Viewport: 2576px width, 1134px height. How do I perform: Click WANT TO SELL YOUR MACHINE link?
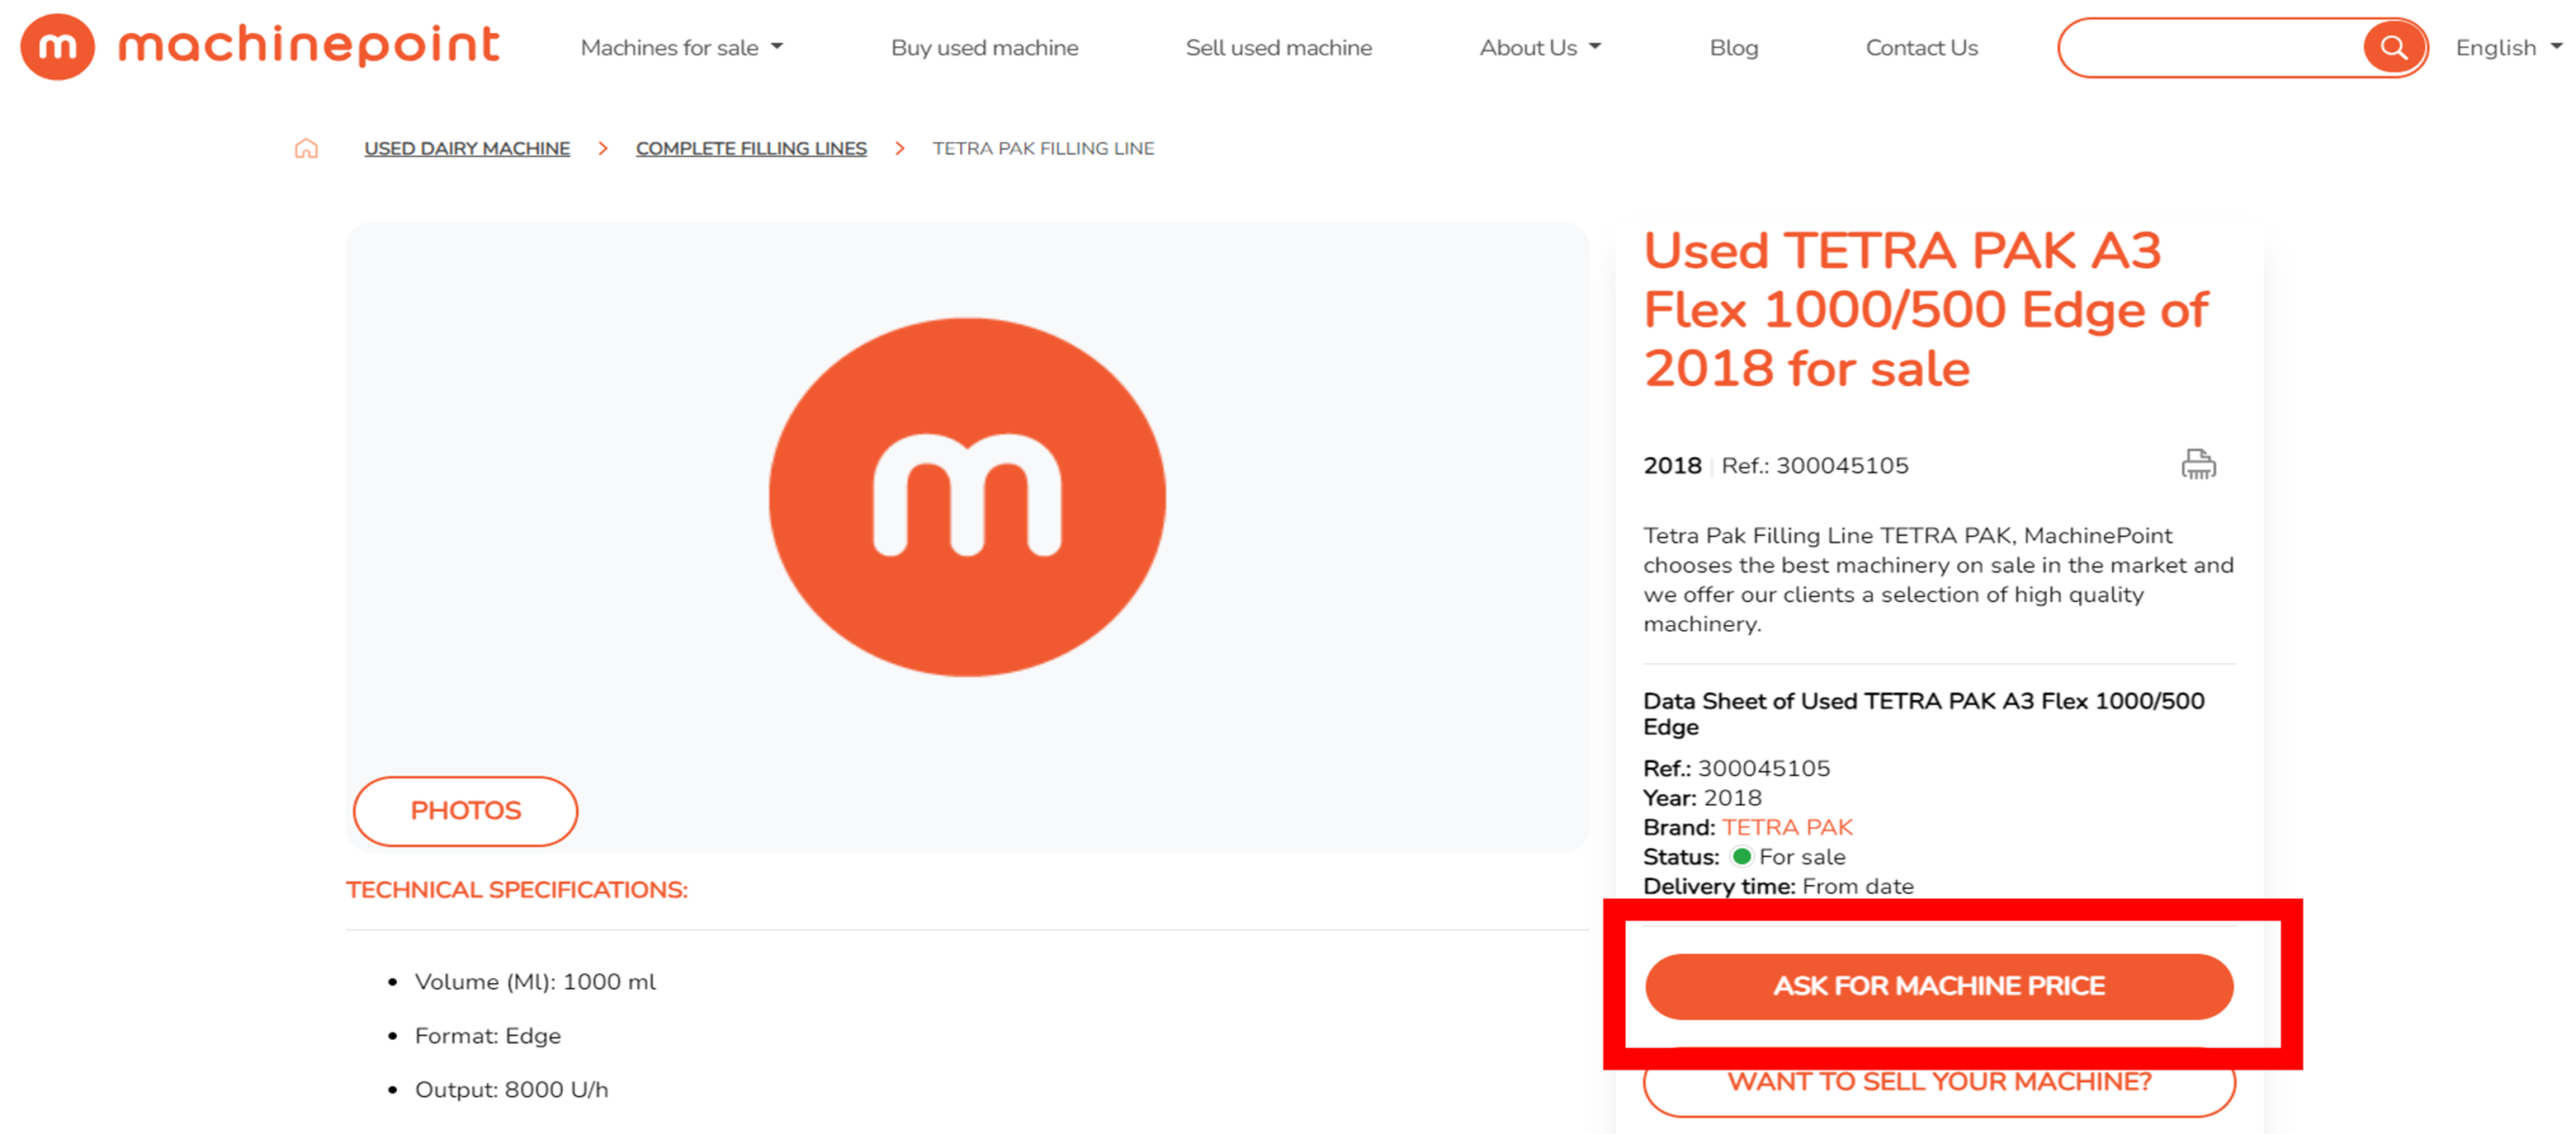click(x=1940, y=1081)
